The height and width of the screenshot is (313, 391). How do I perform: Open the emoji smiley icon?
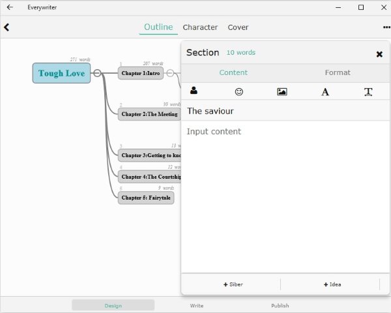pos(239,92)
